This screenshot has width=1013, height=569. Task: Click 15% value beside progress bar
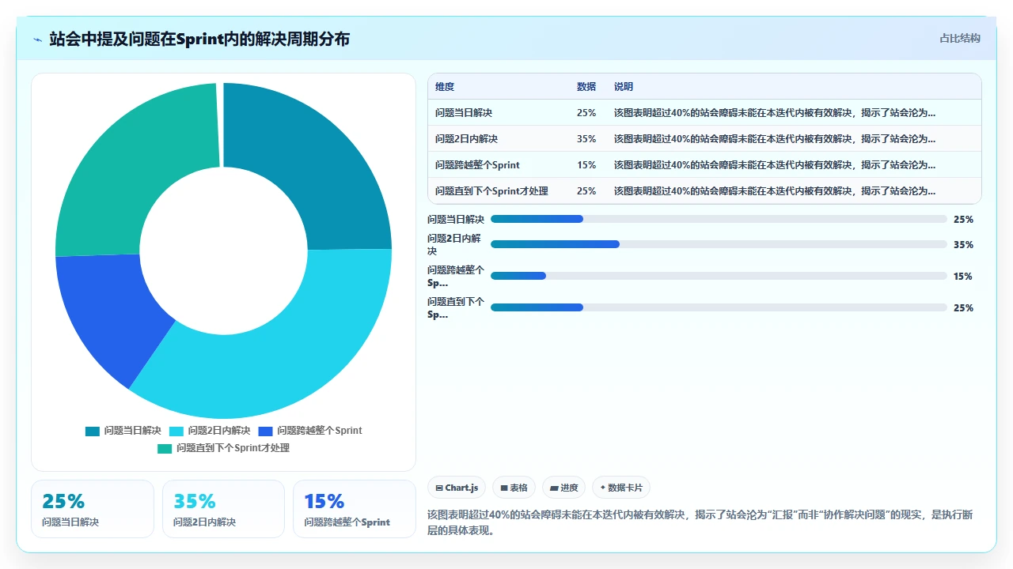pos(963,277)
